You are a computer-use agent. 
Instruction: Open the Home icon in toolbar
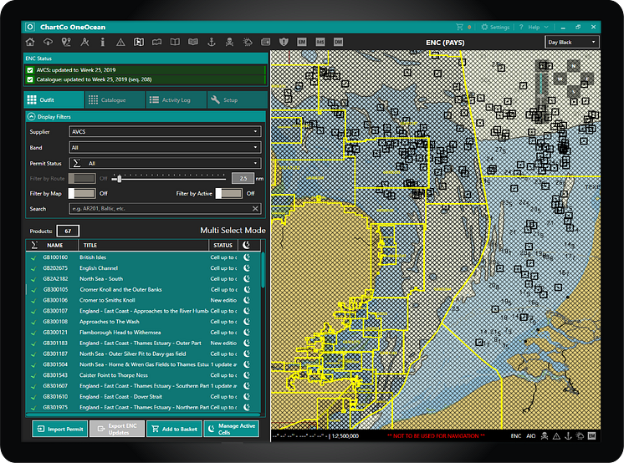[x=30, y=42]
